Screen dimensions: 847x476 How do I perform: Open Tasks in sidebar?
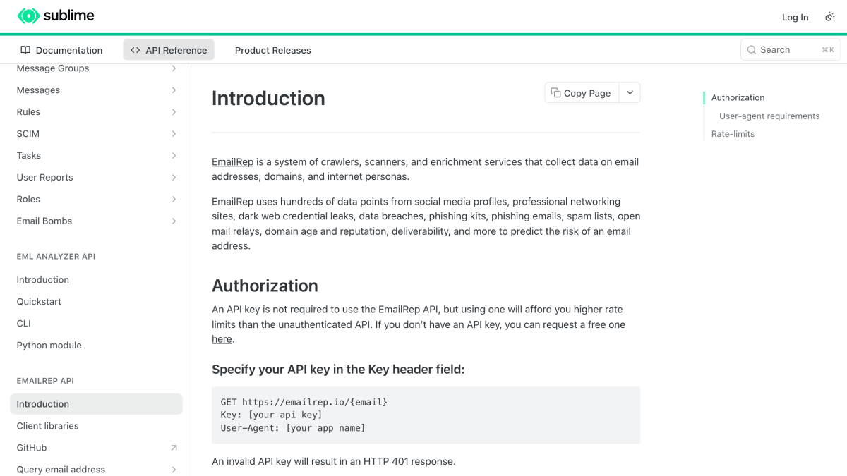pos(96,156)
